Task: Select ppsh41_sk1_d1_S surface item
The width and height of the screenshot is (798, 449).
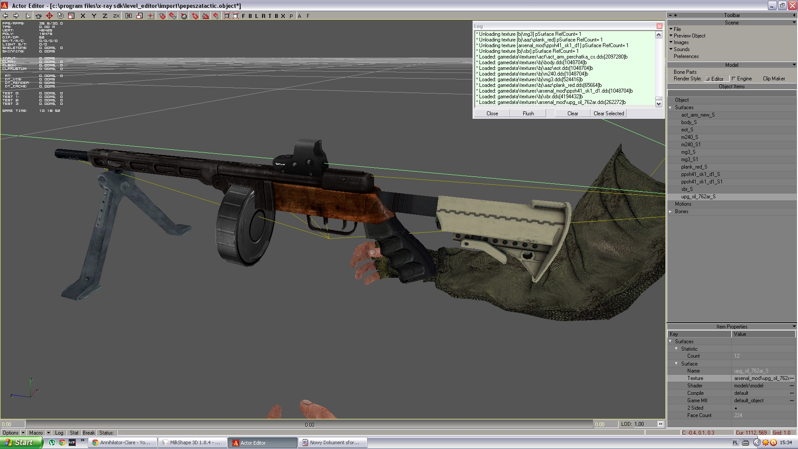Action: (x=700, y=174)
